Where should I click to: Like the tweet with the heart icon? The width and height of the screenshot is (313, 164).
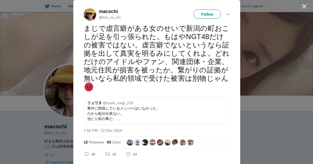tap(128, 154)
